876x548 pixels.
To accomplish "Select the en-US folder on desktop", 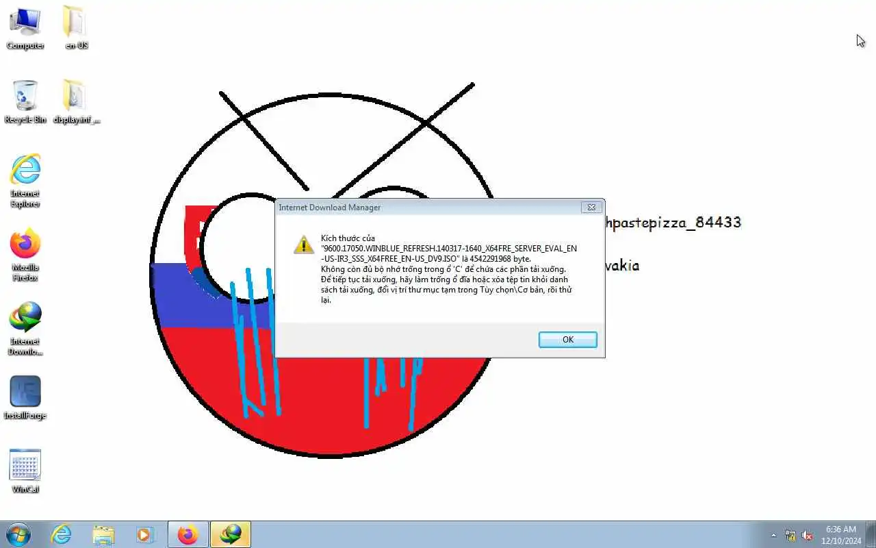I will 76,27.
